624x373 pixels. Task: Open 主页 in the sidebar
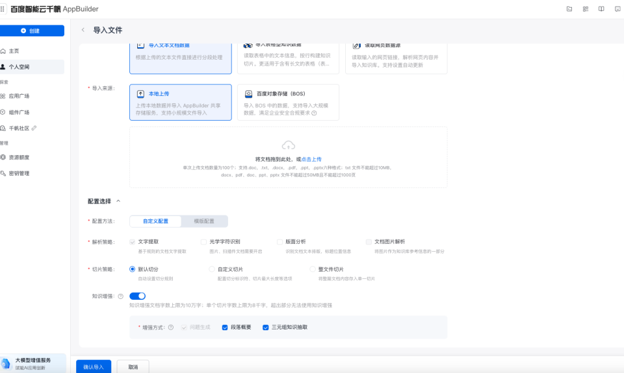tap(32, 51)
